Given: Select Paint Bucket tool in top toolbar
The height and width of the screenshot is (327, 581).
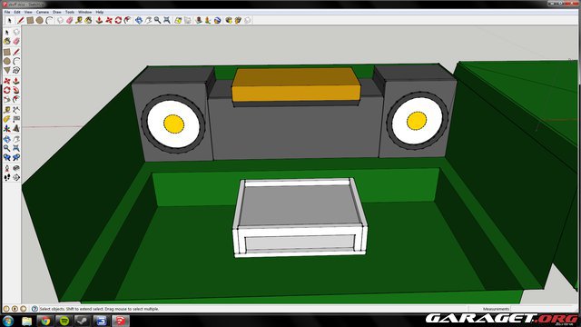Looking at the screenshot, I should (88, 20).
